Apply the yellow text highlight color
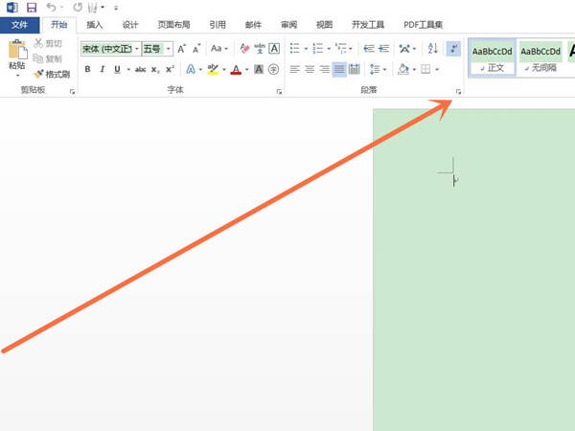575x431 pixels. pyautogui.click(x=213, y=69)
